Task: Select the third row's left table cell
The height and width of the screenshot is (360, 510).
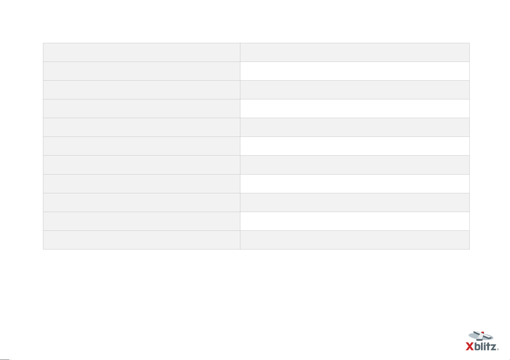Action: (x=142, y=90)
